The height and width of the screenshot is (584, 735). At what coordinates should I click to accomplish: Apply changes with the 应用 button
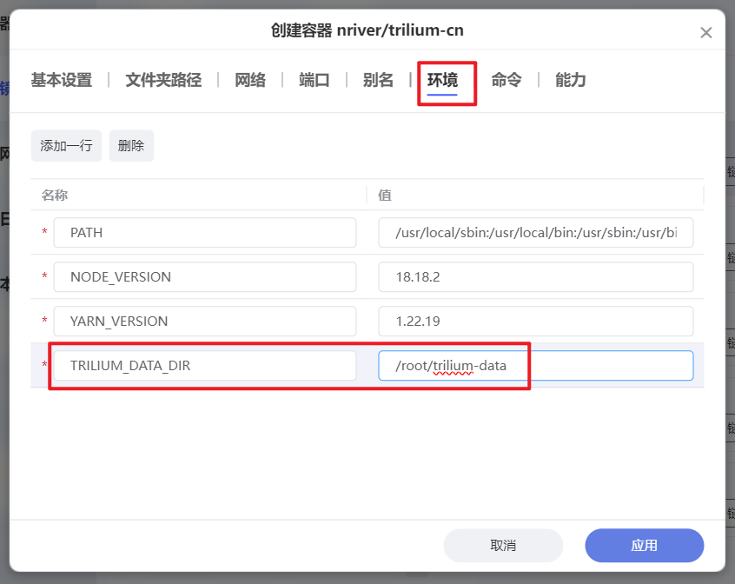tap(644, 545)
